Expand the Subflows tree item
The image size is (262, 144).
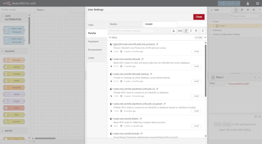(210, 30)
